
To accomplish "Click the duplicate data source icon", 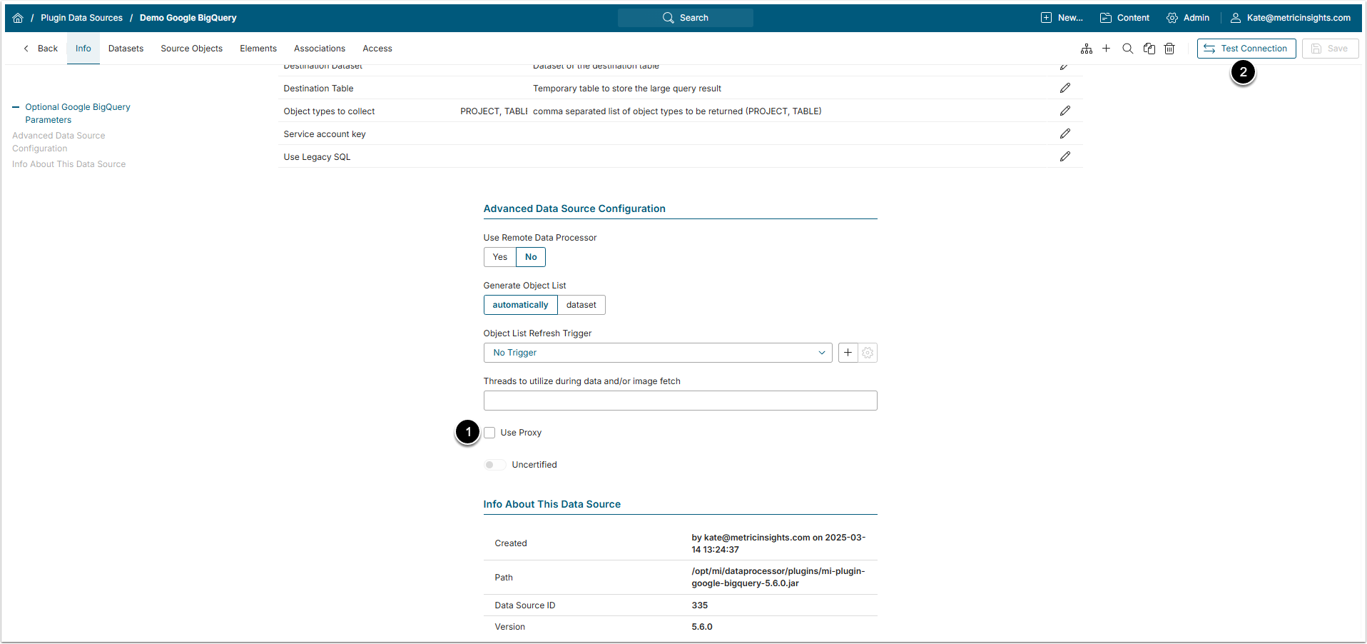I will point(1149,49).
